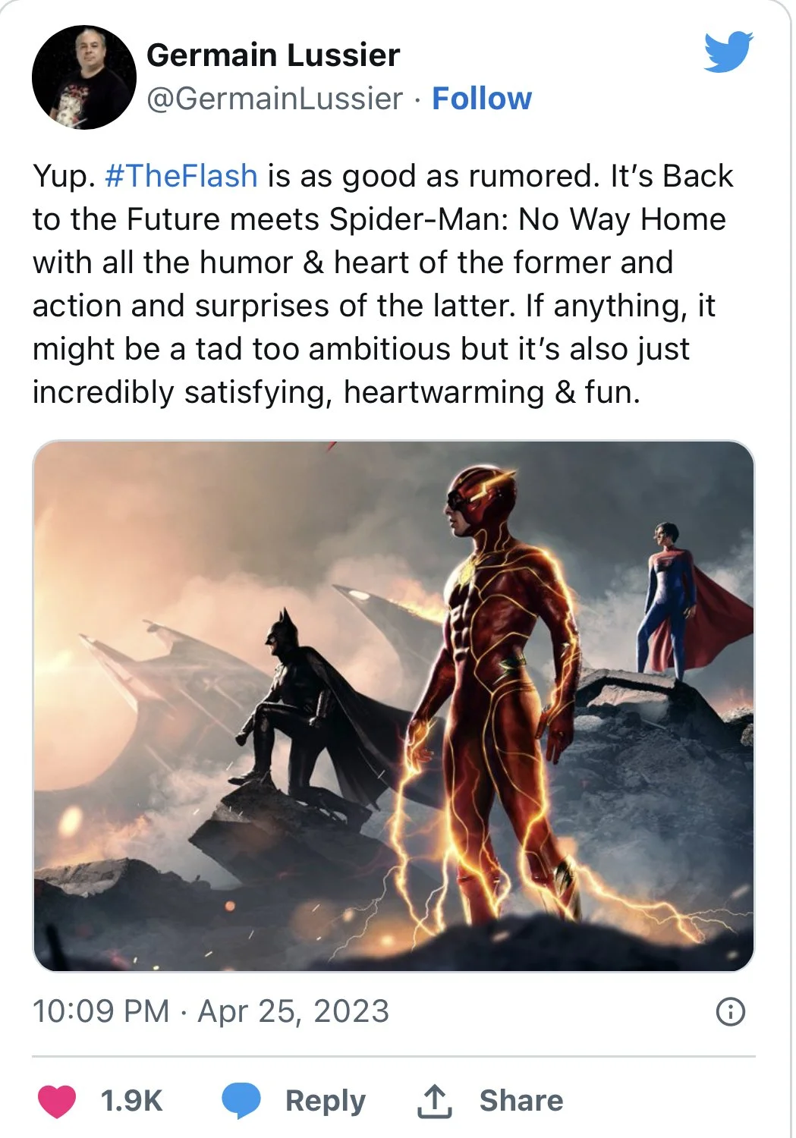Open the #TheFlash hashtag
This screenshot has height=1138, width=796.
pyautogui.click(x=181, y=176)
